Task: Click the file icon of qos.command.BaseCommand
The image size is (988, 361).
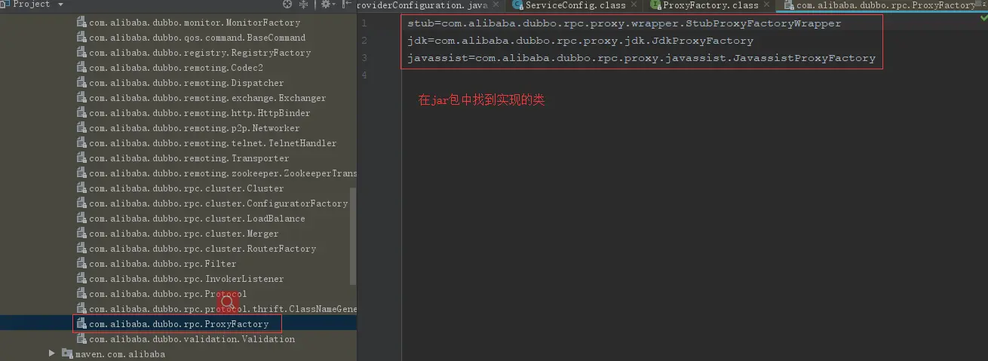Action: (x=81, y=38)
